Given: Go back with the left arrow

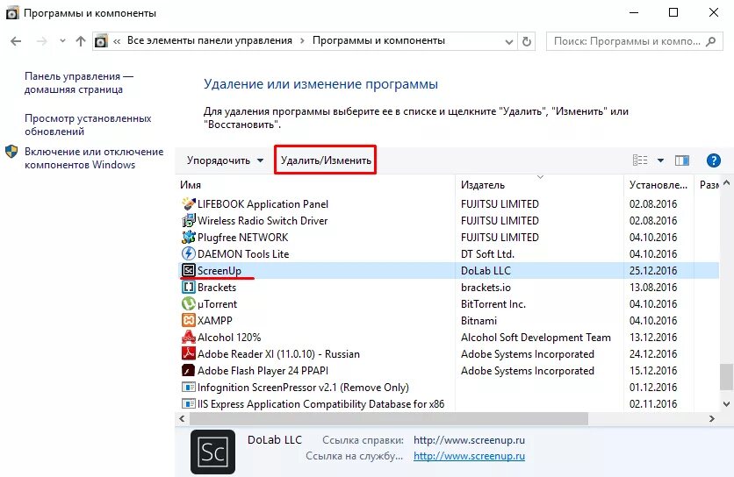Looking at the screenshot, I should (16, 41).
